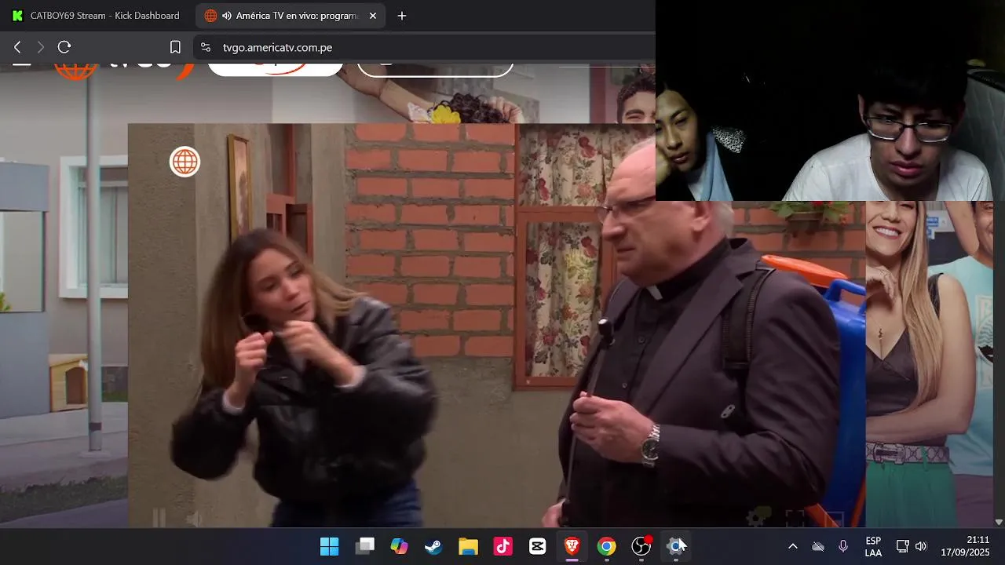Mute audio via the América TV tab speaker icon
Screen dimensions: 1005x565
click(x=227, y=16)
